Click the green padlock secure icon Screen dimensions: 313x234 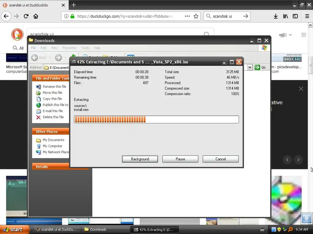(x=72, y=16)
